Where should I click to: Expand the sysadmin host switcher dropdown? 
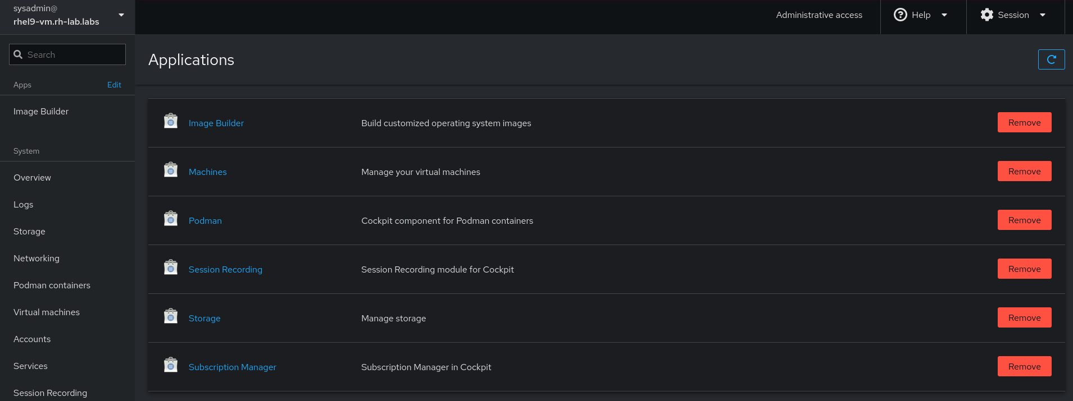[121, 15]
